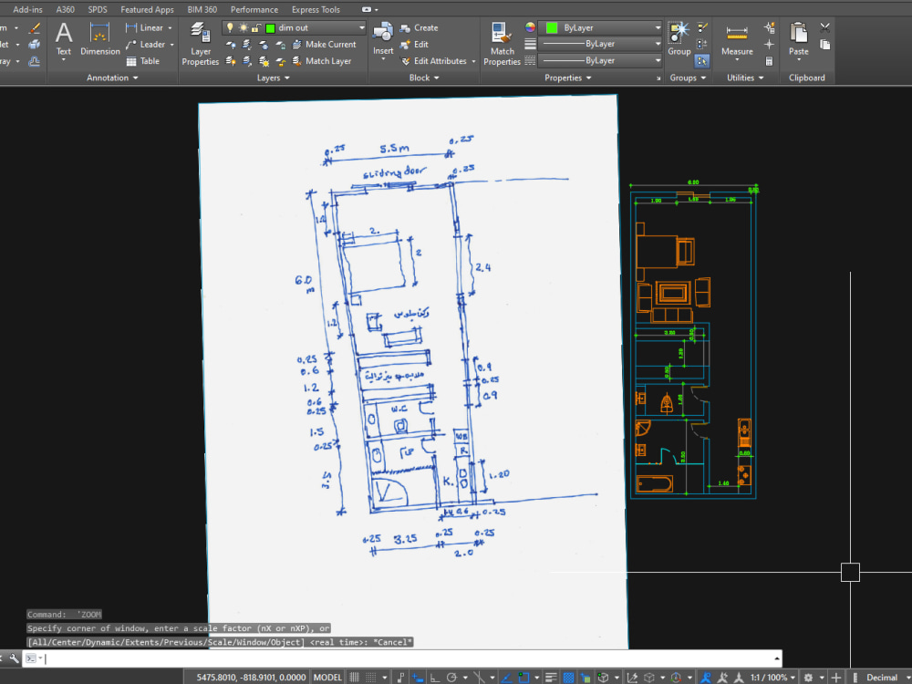912x684 pixels.
Task: Click the customize wrench icon by command line
Action: (x=14, y=658)
